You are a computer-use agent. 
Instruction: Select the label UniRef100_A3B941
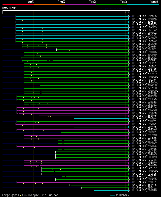[x=144, y=60]
